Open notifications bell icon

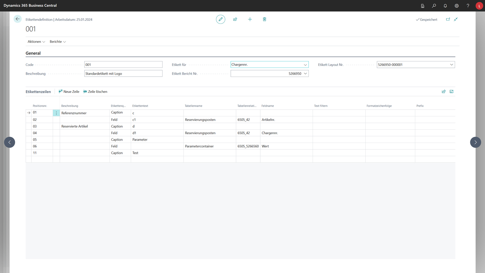coord(445,6)
